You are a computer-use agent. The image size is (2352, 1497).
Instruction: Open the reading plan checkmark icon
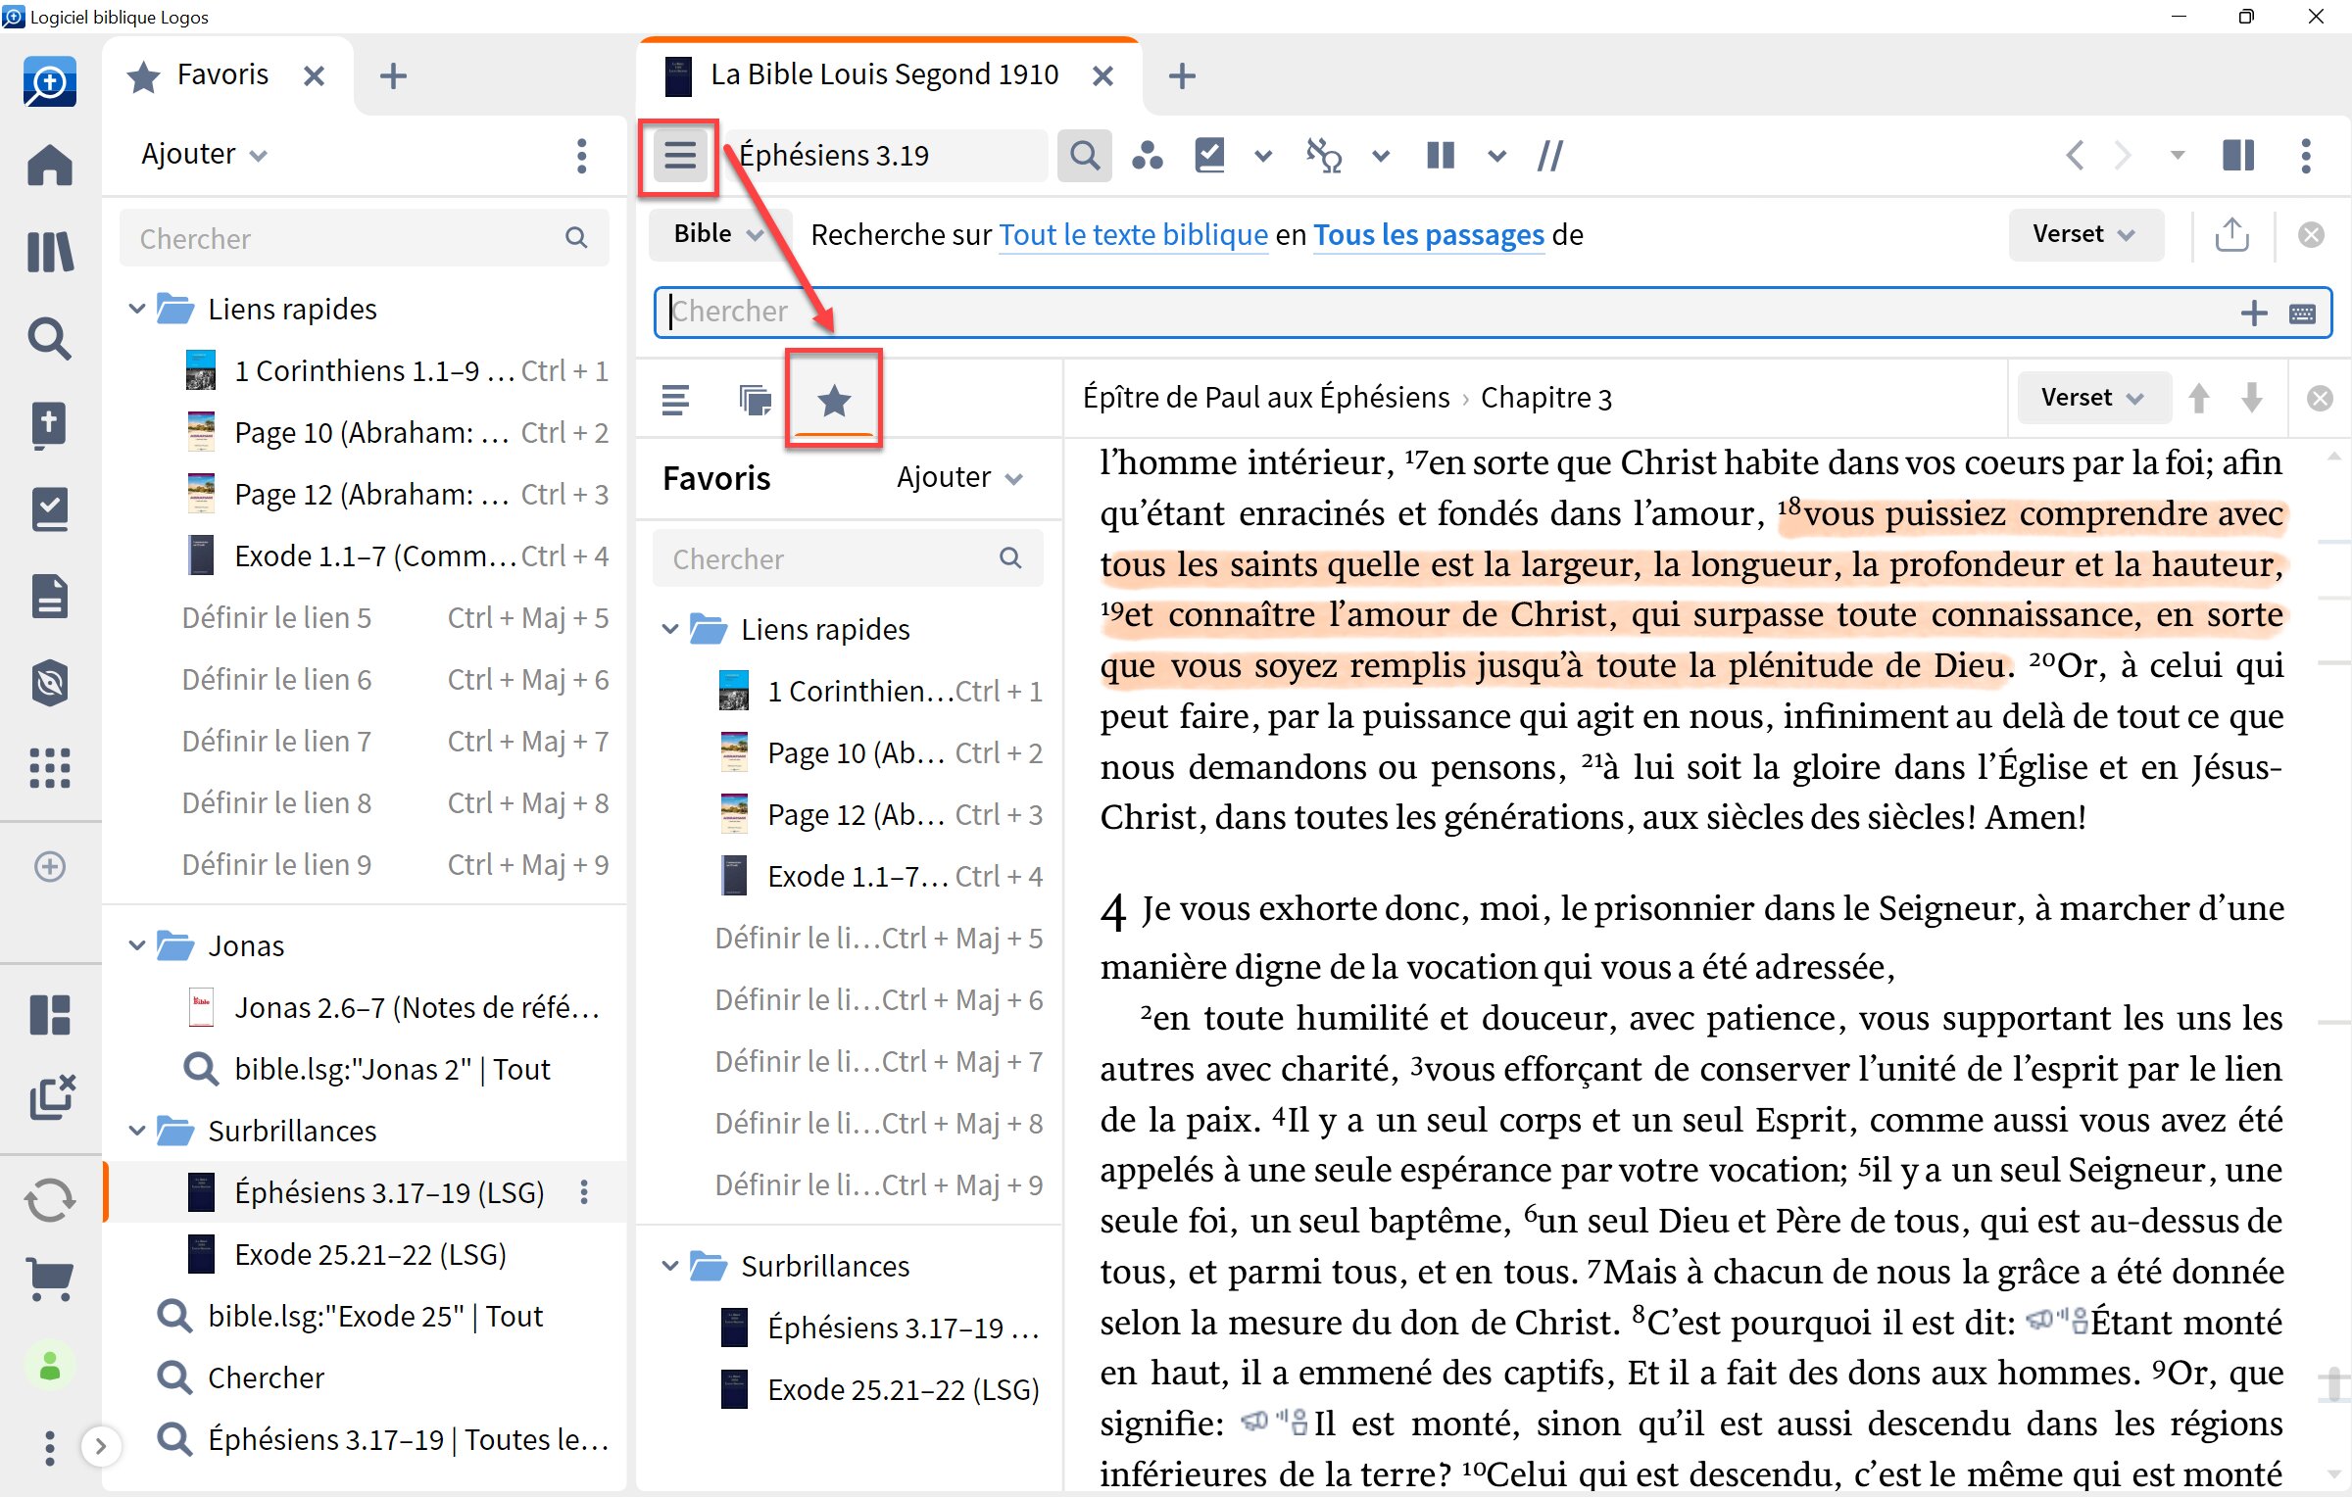[50, 510]
